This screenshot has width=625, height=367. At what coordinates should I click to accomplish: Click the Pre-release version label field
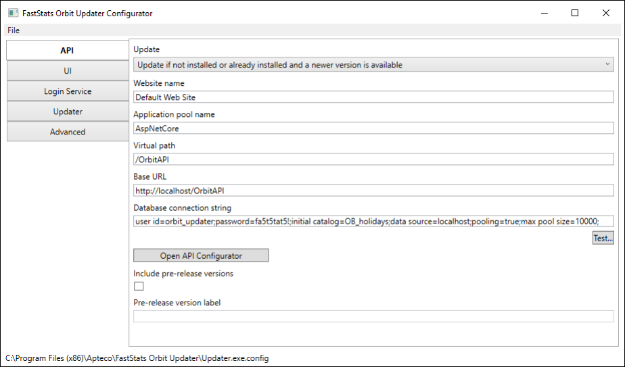tap(373, 316)
